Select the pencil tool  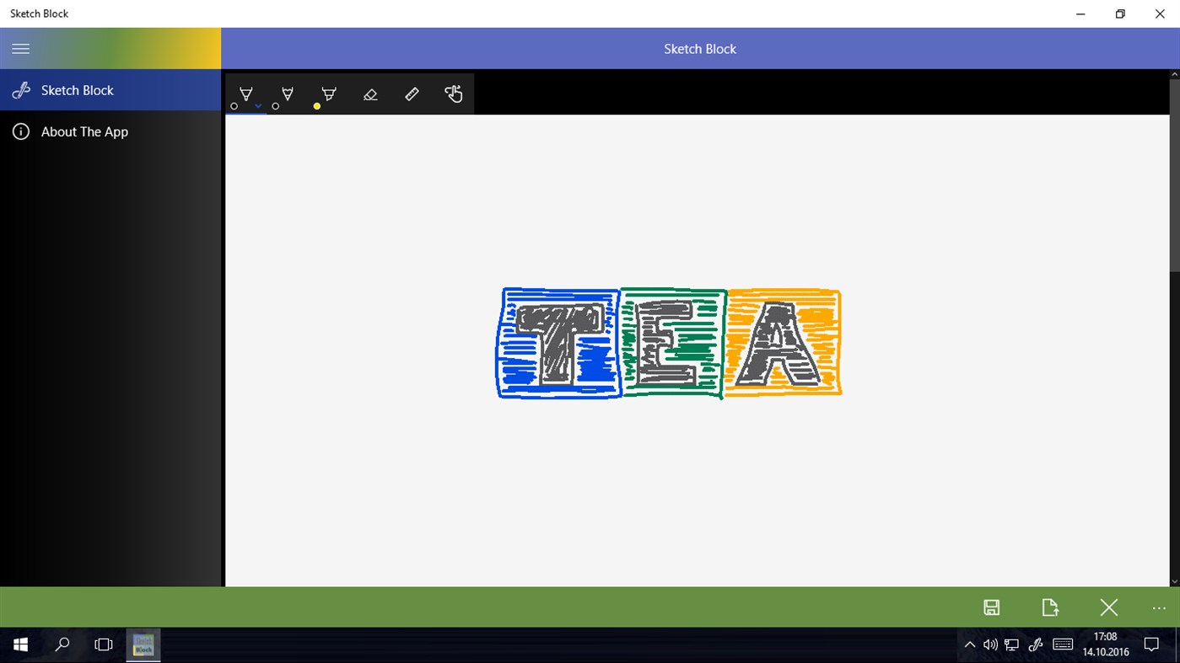click(x=287, y=93)
